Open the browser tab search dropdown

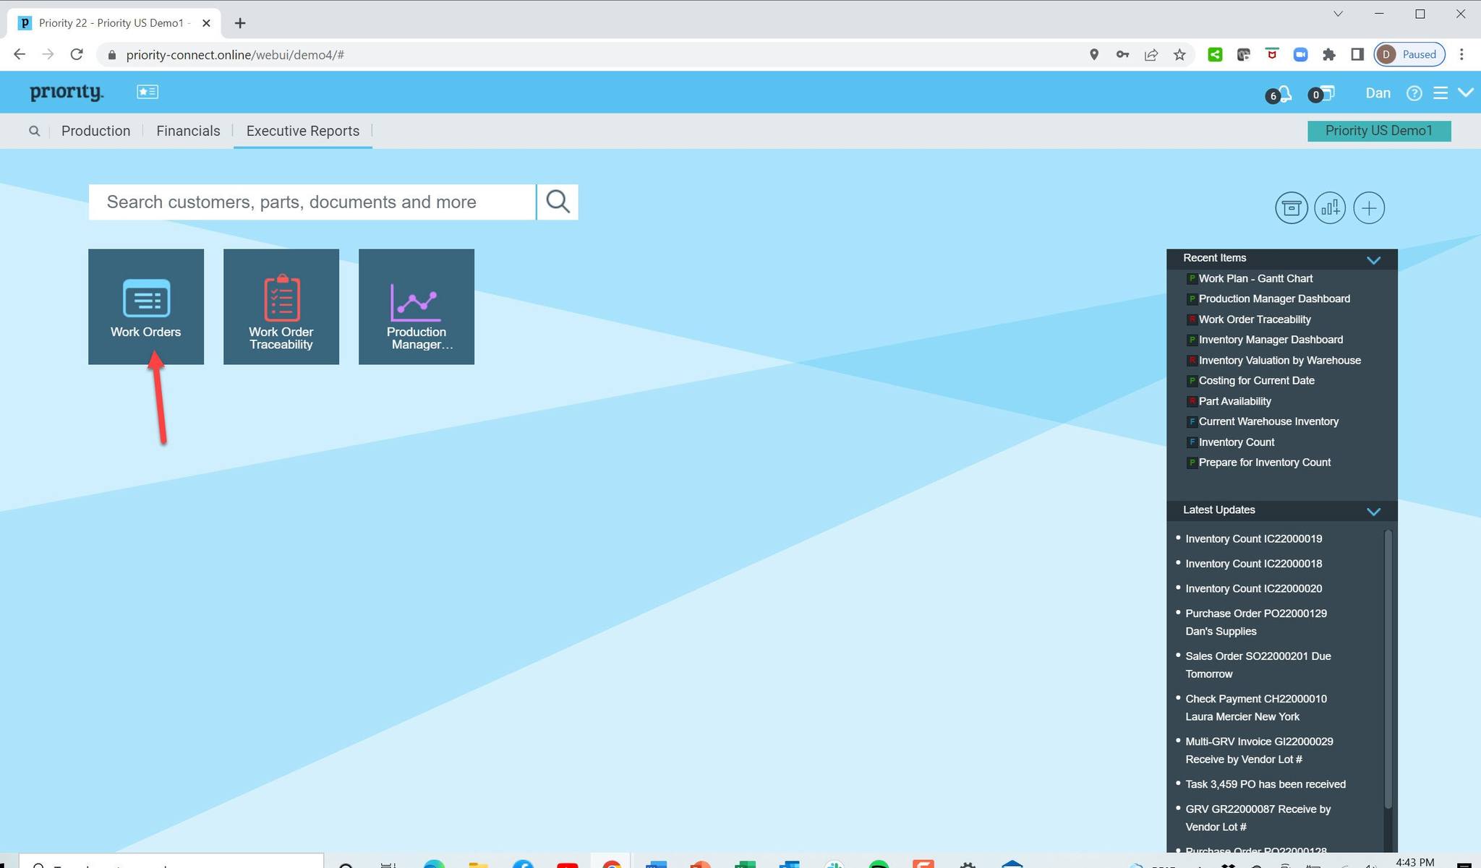tap(1338, 14)
